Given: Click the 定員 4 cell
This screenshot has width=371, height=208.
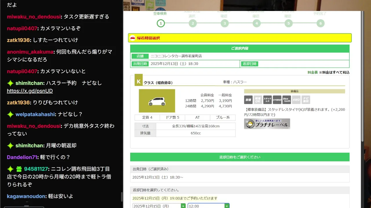Looking at the screenshot, I should coord(147,118).
